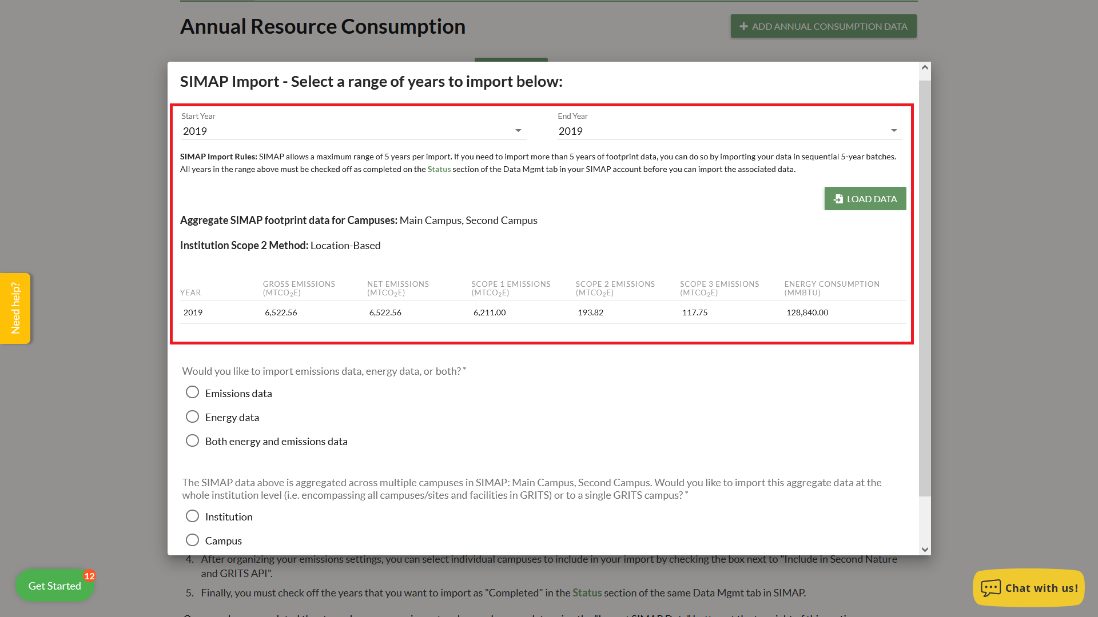This screenshot has height=617, width=1098.
Task: Click scope 3 emissions value 117.75
Action: pyautogui.click(x=695, y=312)
